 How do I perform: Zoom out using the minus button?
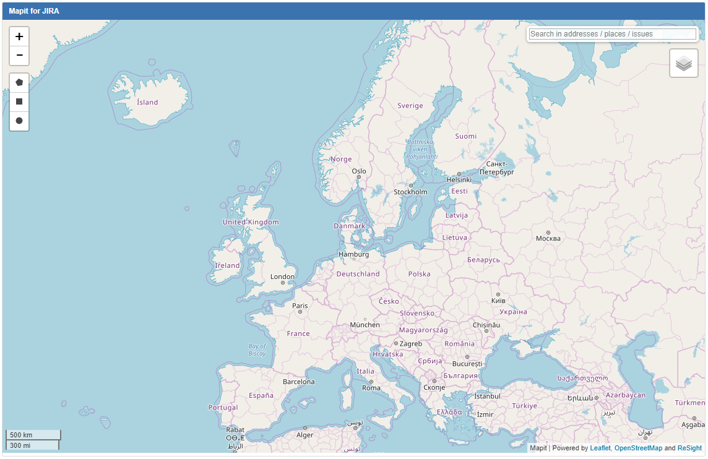click(19, 56)
